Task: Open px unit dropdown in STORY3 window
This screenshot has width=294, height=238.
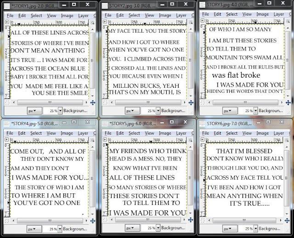Action: click(x=230, y=111)
